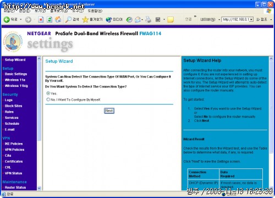This screenshot has width=275, height=198.
Task: Open the Schedule sidebar link
Action: point(12,124)
